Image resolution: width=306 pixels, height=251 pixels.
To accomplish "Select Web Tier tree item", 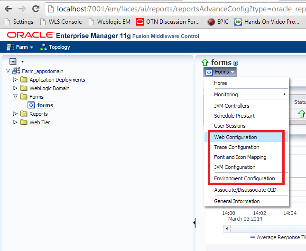I will coord(40,122).
